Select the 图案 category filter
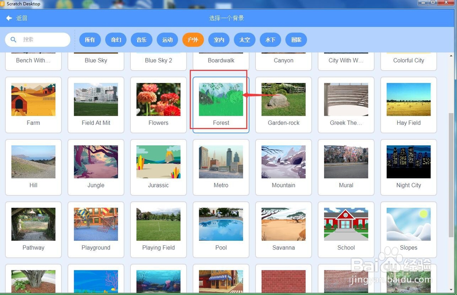457x295 pixels. click(x=296, y=40)
